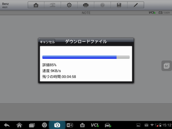Open help with the question mark icon

click(x=102, y=5)
